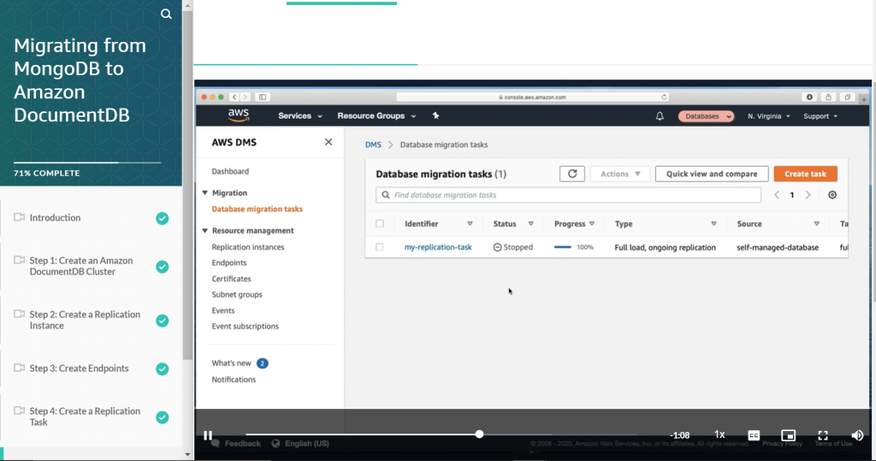The width and height of the screenshot is (876, 461).
Task: Click the Create task button
Action: tap(805, 174)
